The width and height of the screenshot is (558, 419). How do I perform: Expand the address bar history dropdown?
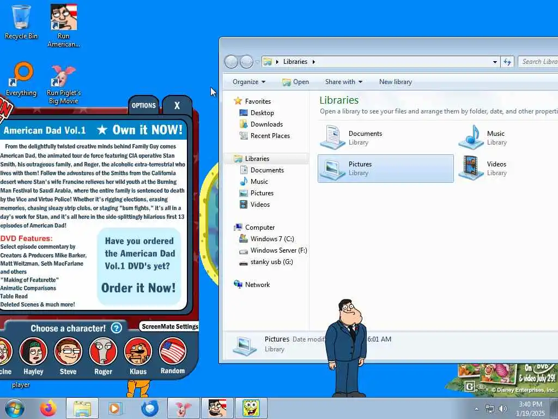point(495,62)
